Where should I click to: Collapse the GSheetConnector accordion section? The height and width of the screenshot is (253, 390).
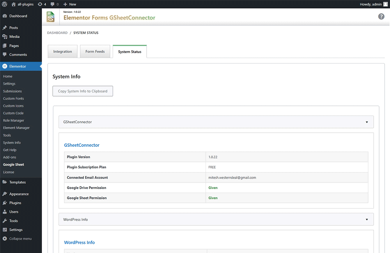367,122
